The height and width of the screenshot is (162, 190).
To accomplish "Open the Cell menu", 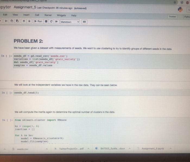I will coord(37,15).
